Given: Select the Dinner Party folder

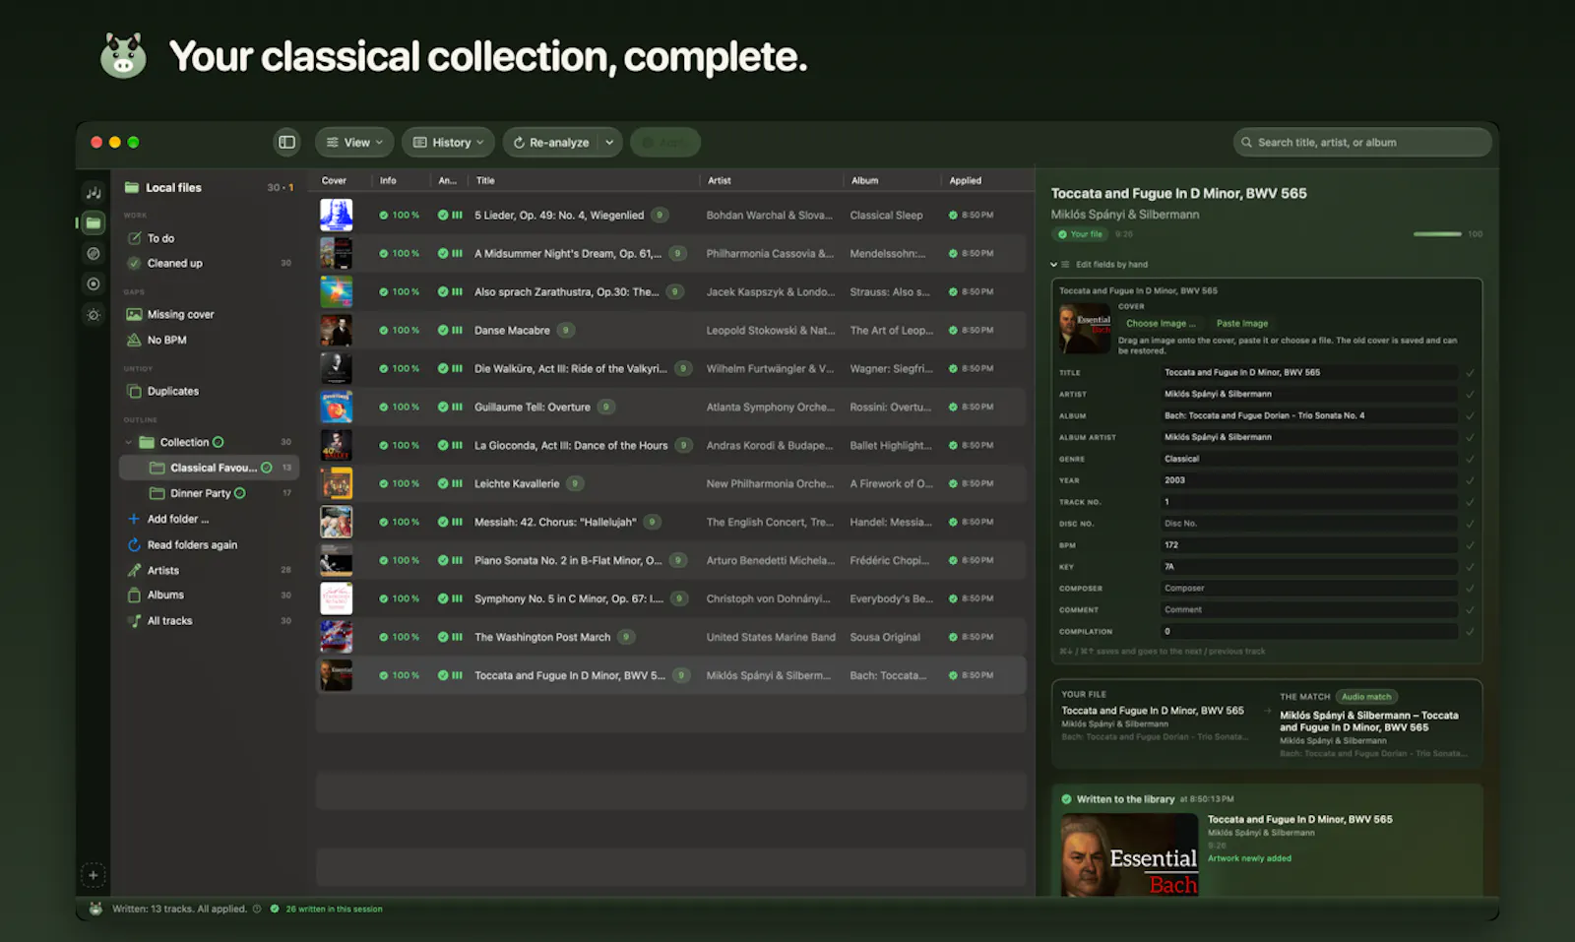Looking at the screenshot, I should tap(210, 493).
